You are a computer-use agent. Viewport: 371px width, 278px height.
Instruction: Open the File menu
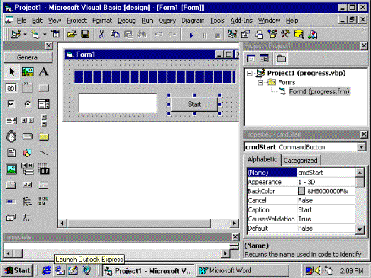(21, 21)
